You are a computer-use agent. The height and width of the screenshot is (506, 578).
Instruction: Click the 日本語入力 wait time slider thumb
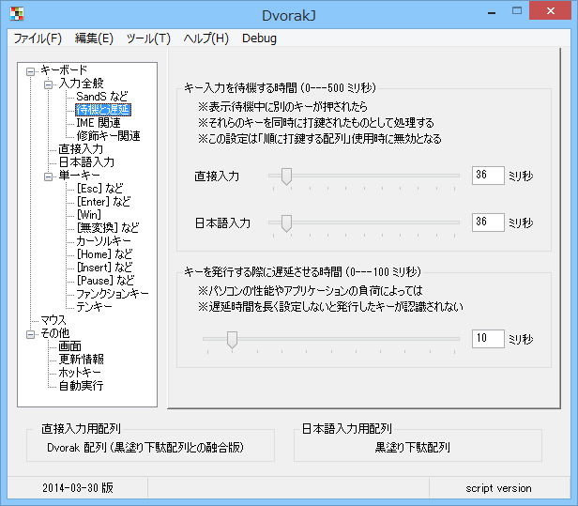[286, 223]
